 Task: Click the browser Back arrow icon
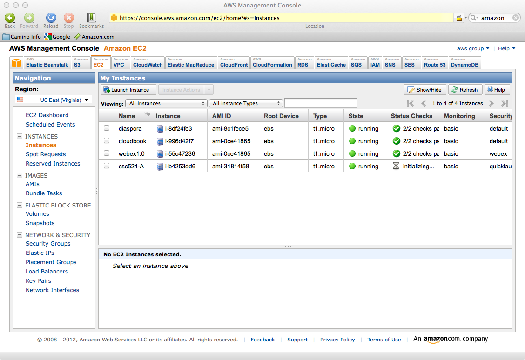point(10,18)
